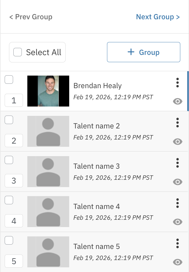This screenshot has width=189, height=272.
Task: Open three-dot menu for Brendan Healy
Action: click(177, 83)
